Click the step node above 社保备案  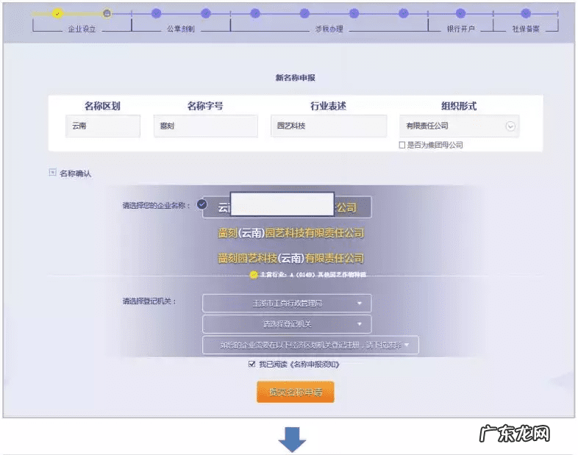click(526, 14)
